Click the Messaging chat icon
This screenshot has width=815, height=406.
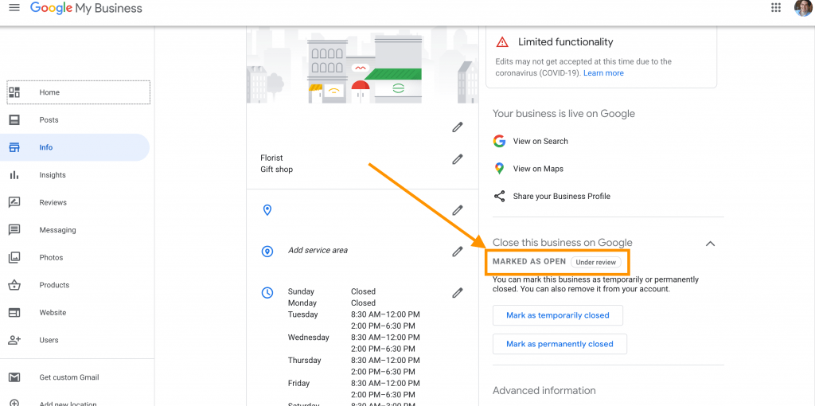click(14, 230)
